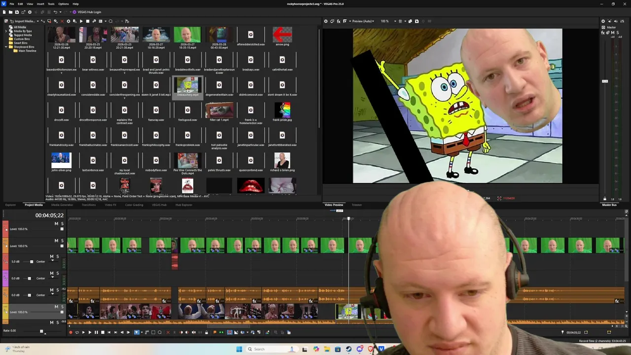
Task: Click the Undo arrow in main toolbar
Action: (55, 12)
